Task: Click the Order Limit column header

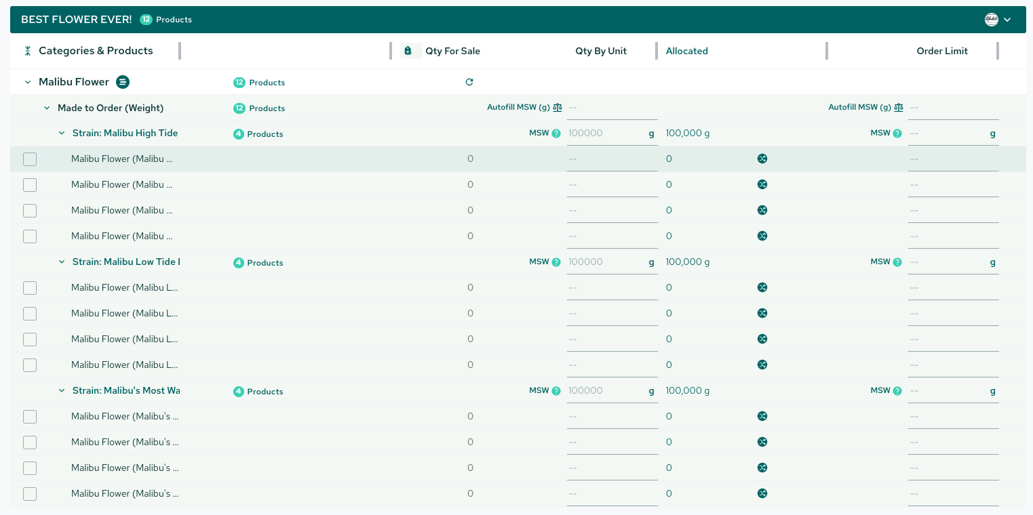Action: (x=942, y=51)
